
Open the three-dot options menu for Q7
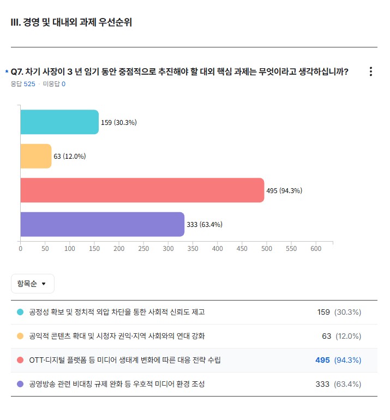click(371, 71)
